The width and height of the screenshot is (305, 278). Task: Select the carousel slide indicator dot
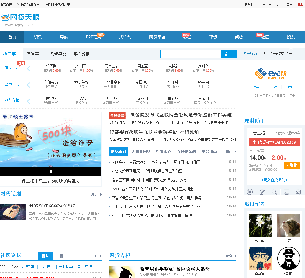(51, 172)
